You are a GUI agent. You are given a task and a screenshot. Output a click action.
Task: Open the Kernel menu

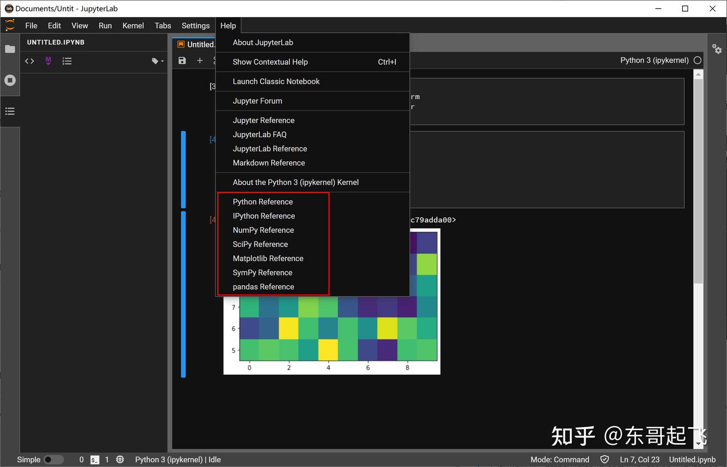pos(133,25)
